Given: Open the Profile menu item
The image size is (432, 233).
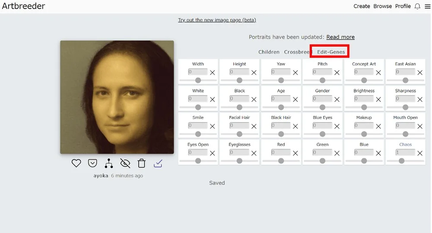Looking at the screenshot, I should 403,6.
